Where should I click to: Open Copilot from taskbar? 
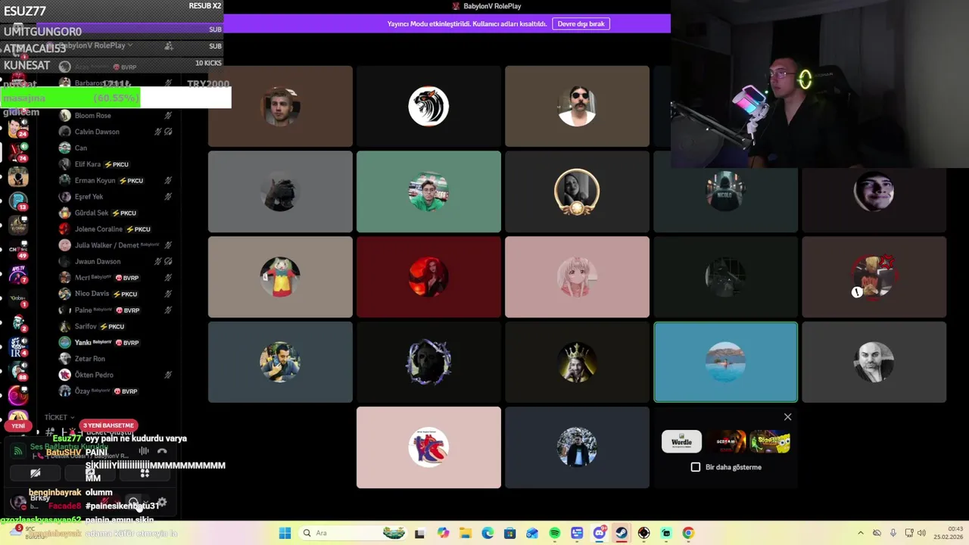click(443, 533)
